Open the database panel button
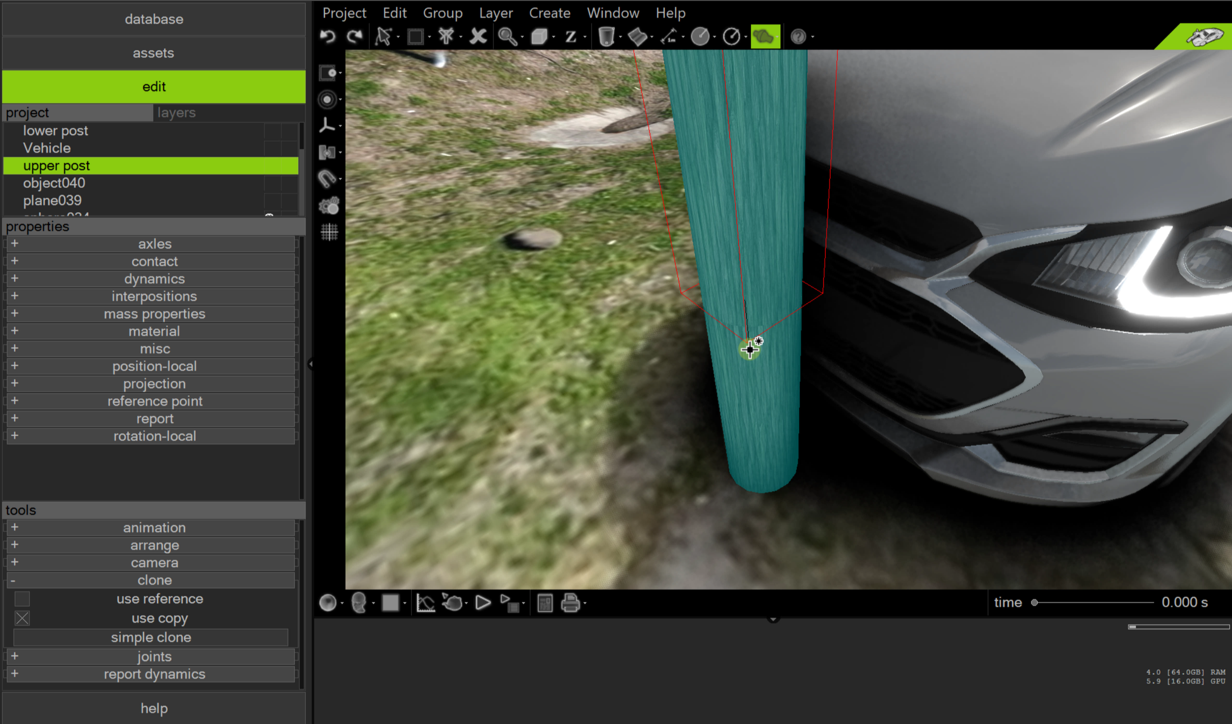Viewport: 1232px width, 724px height. click(x=154, y=19)
